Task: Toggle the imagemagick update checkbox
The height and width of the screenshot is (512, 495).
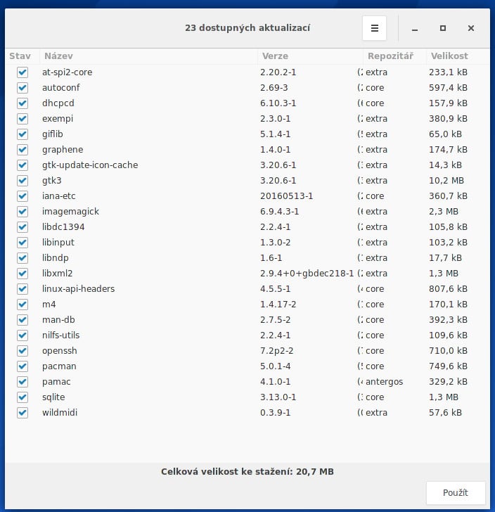Action: click(x=22, y=212)
